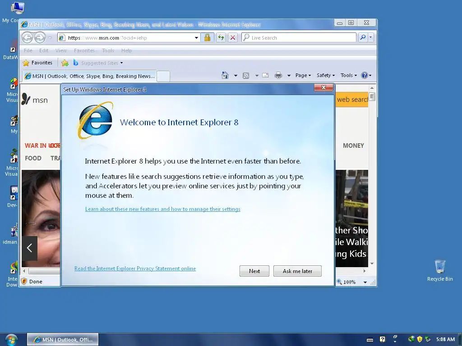Click the Home icon in the command bar

click(x=225, y=75)
